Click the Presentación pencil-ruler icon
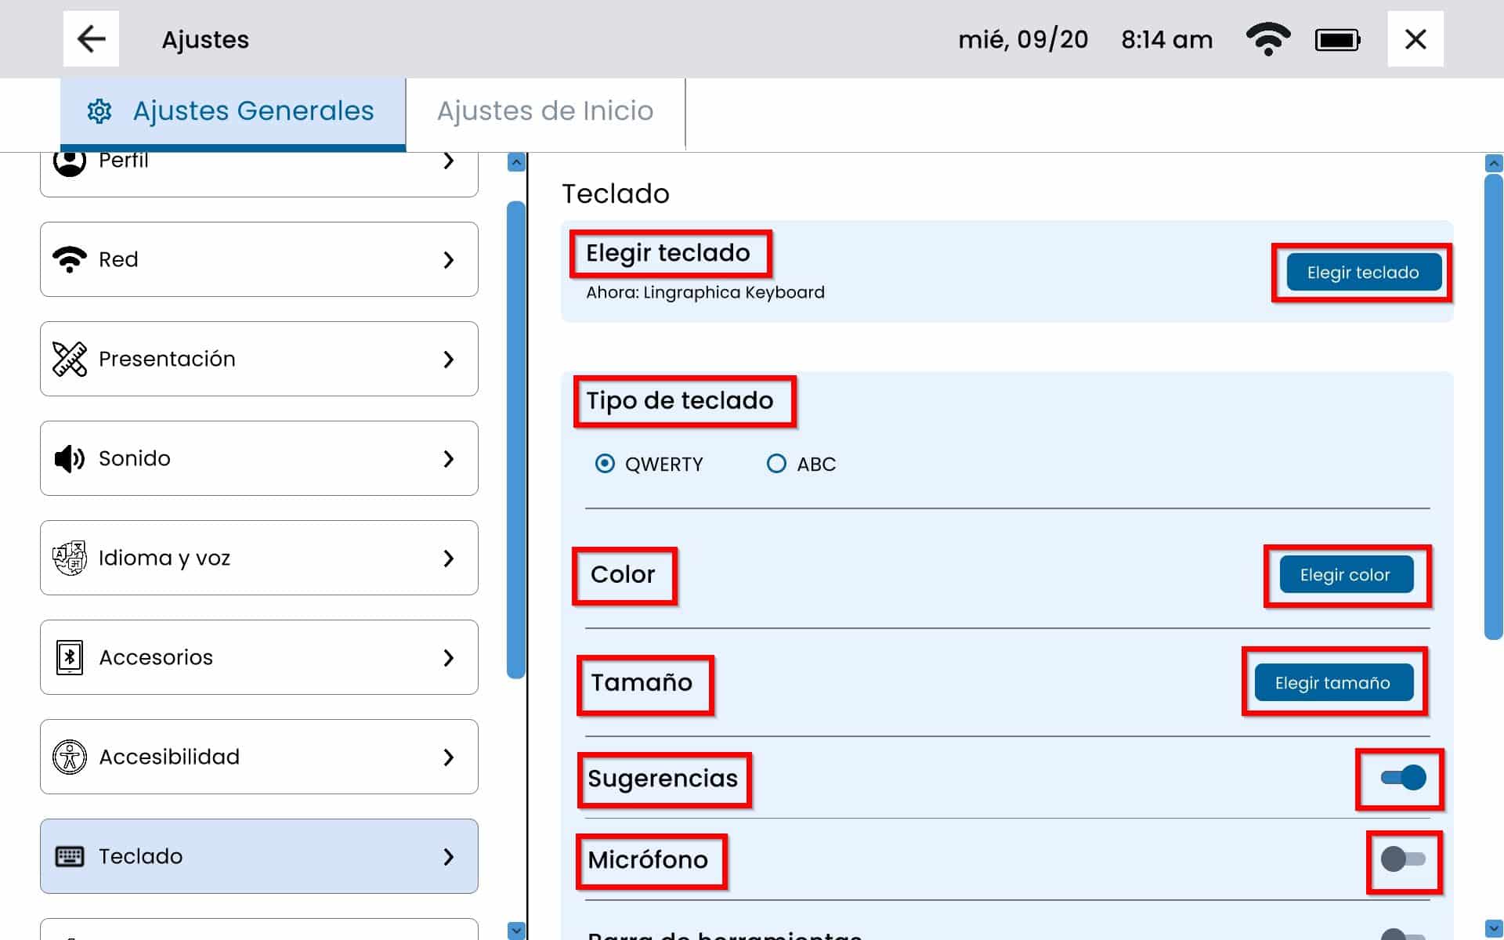 [70, 359]
